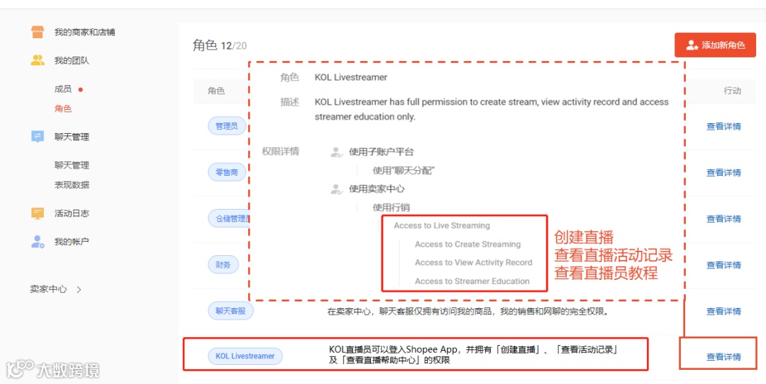This screenshot has height=384, width=766.
Task: Open 查看详情 for the 零售商 role
Action: click(x=723, y=172)
